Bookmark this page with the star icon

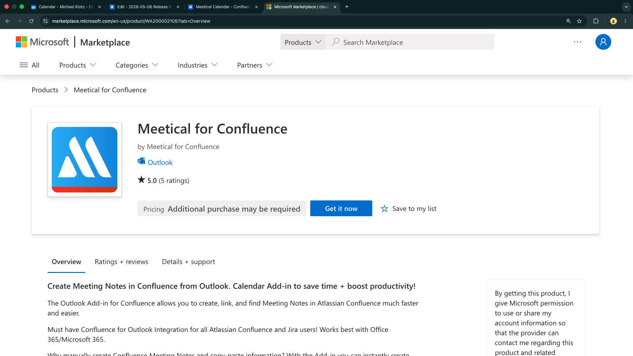579,21
